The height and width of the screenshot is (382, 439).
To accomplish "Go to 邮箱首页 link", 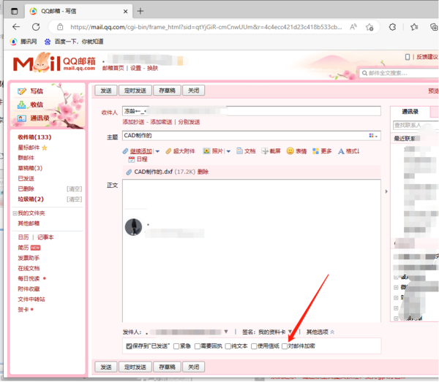I will 113,68.
